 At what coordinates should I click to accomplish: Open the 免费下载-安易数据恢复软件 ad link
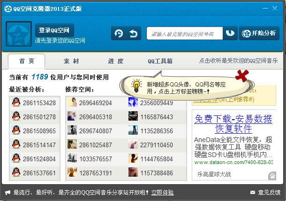pos(233,123)
